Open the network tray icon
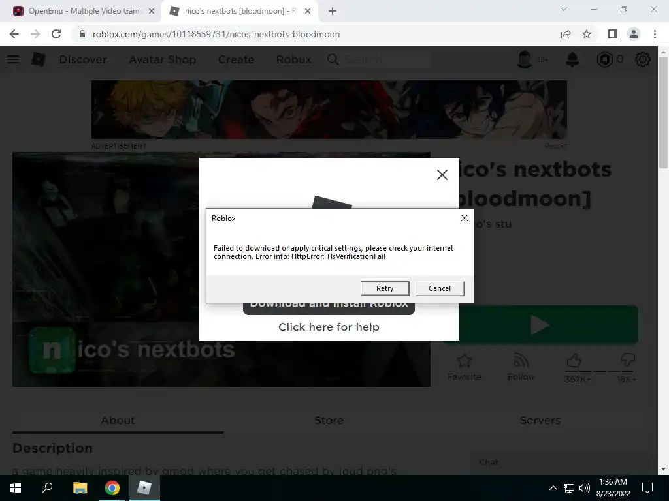Image resolution: width=669 pixels, height=501 pixels. 569,488
